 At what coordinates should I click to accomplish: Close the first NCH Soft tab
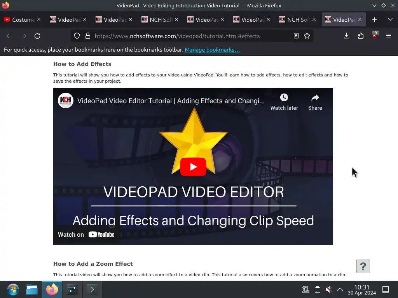click(x=176, y=19)
